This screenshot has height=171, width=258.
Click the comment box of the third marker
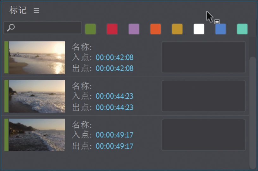203,135
